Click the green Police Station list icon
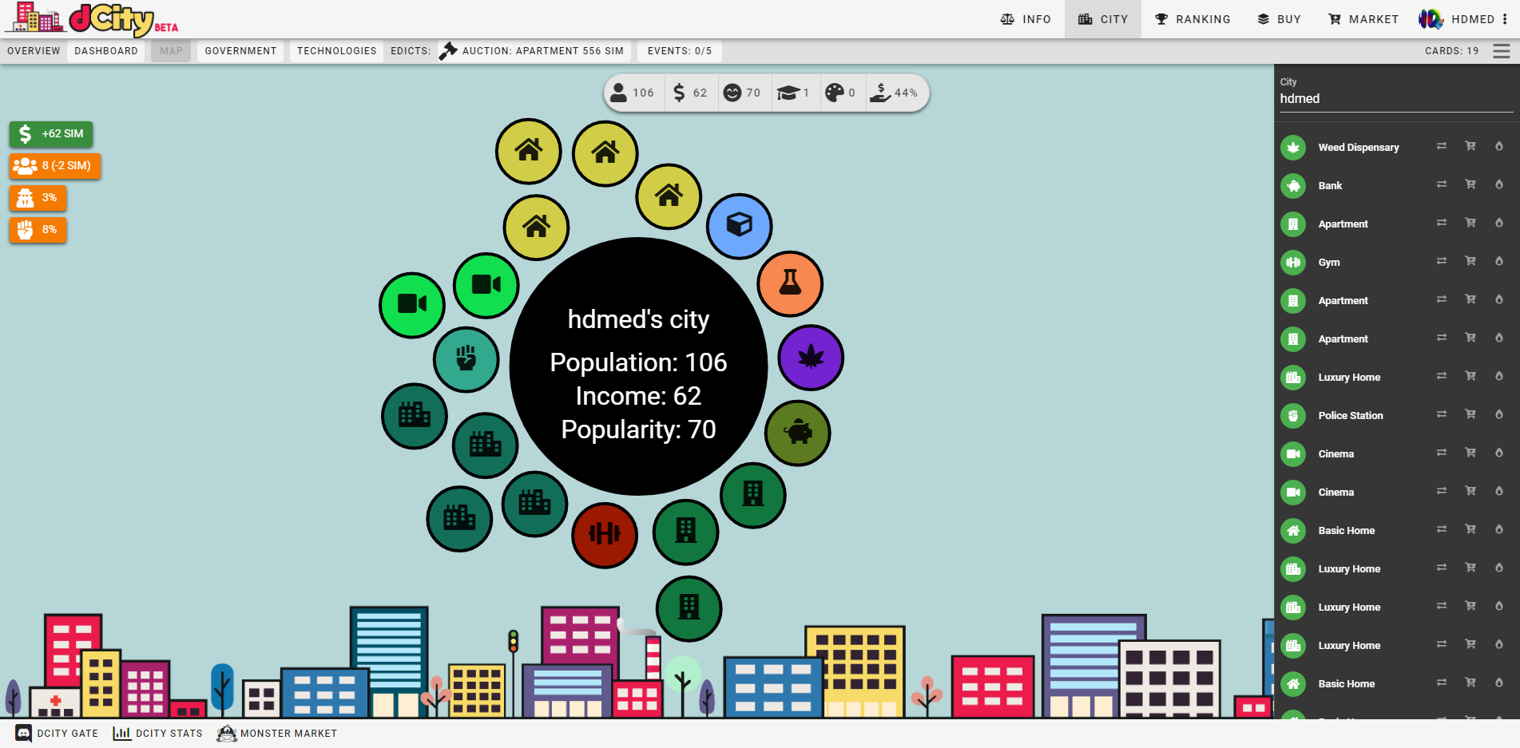This screenshot has height=748, width=1520. coord(1293,416)
